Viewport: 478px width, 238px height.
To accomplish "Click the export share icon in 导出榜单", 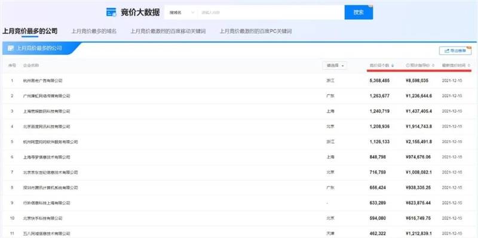I will click(x=447, y=51).
